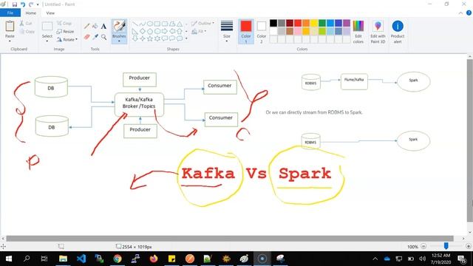Click the horizontal canvas scrollbar
Screen dimensions: 473x266
(x=230, y=239)
